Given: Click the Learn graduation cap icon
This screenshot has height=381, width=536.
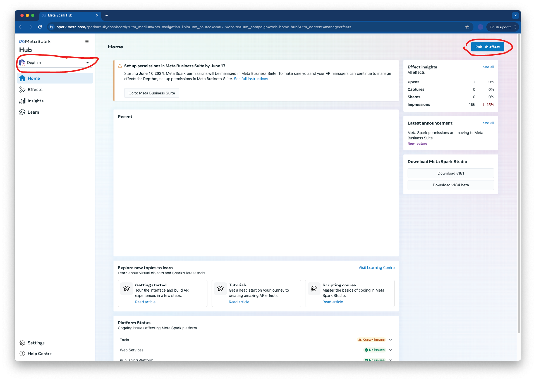Looking at the screenshot, I should pyautogui.click(x=22, y=112).
